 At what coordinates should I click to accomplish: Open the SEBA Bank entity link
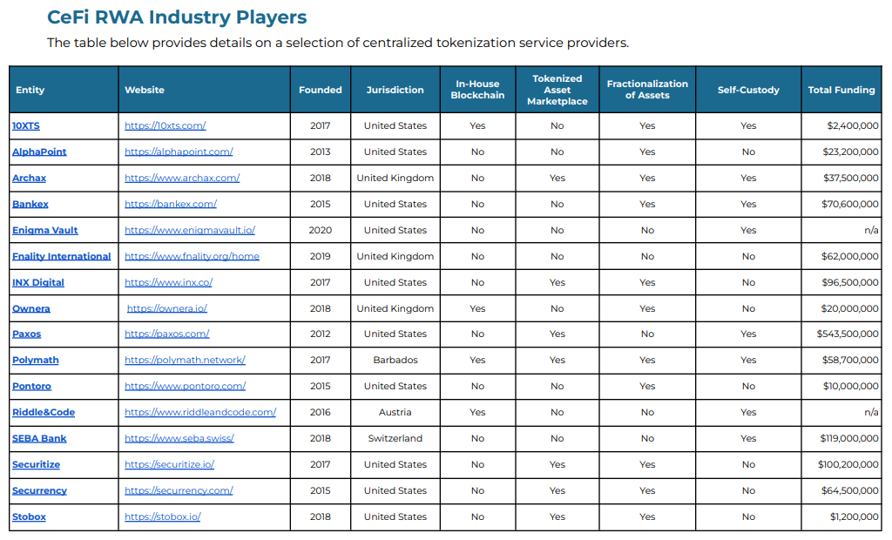coord(39,439)
